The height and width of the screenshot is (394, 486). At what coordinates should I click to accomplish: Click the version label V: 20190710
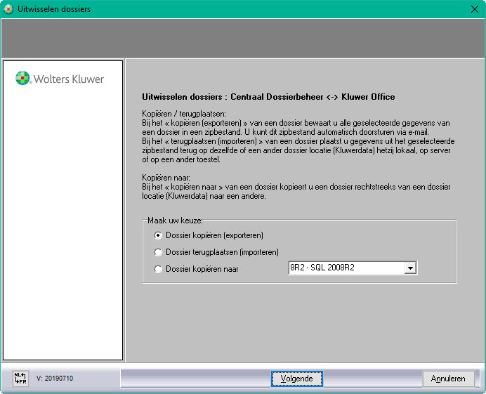[55, 379]
